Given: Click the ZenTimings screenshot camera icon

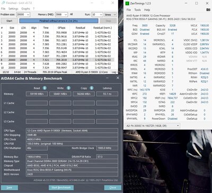Looking at the screenshot, I should pos(208,10).
